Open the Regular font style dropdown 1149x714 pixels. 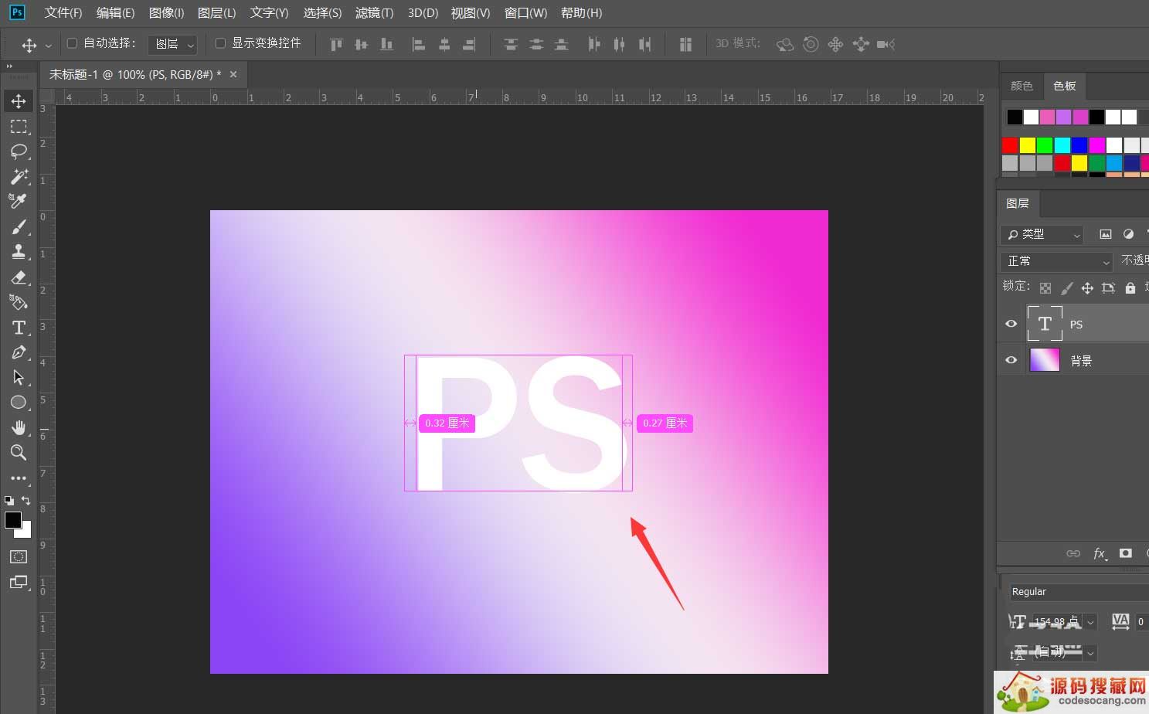tap(1079, 592)
